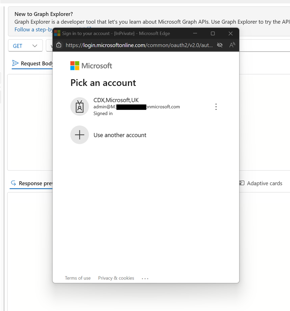This screenshot has height=311, width=290.
Task: Click the tracking prevention eye-slash icon
Action: (x=220, y=45)
